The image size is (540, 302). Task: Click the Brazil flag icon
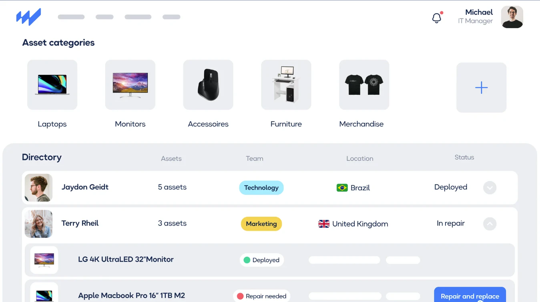tap(342, 188)
